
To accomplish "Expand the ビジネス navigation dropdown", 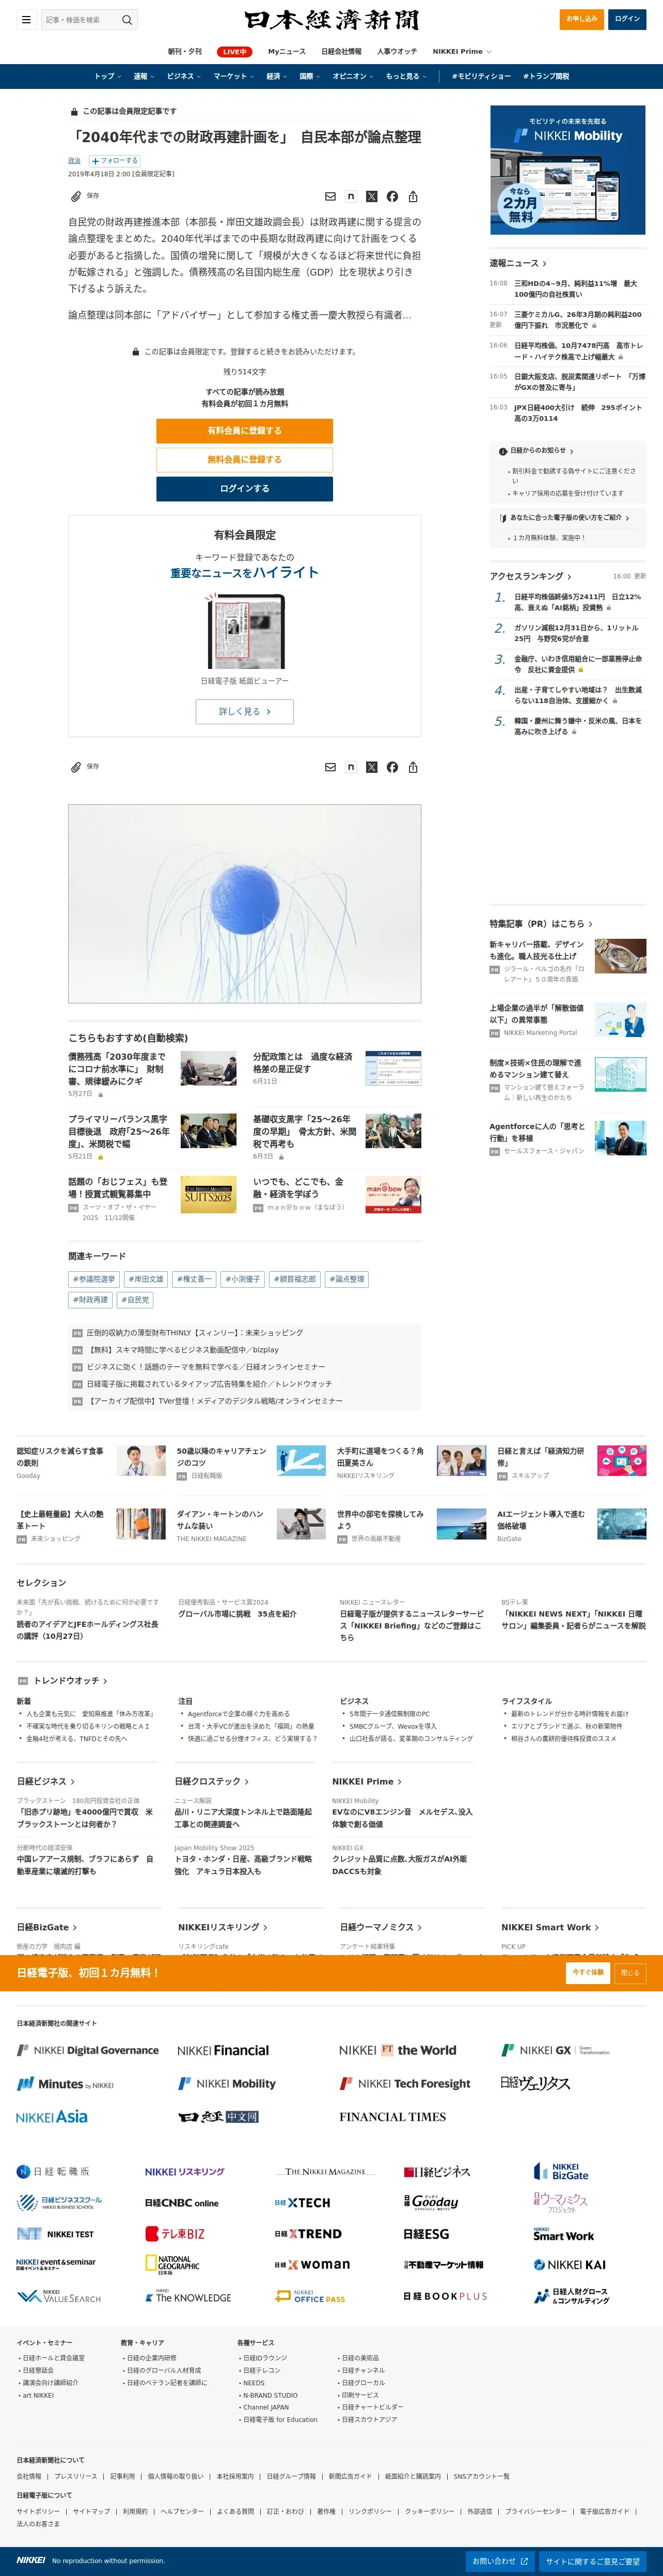I will pos(184,76).
